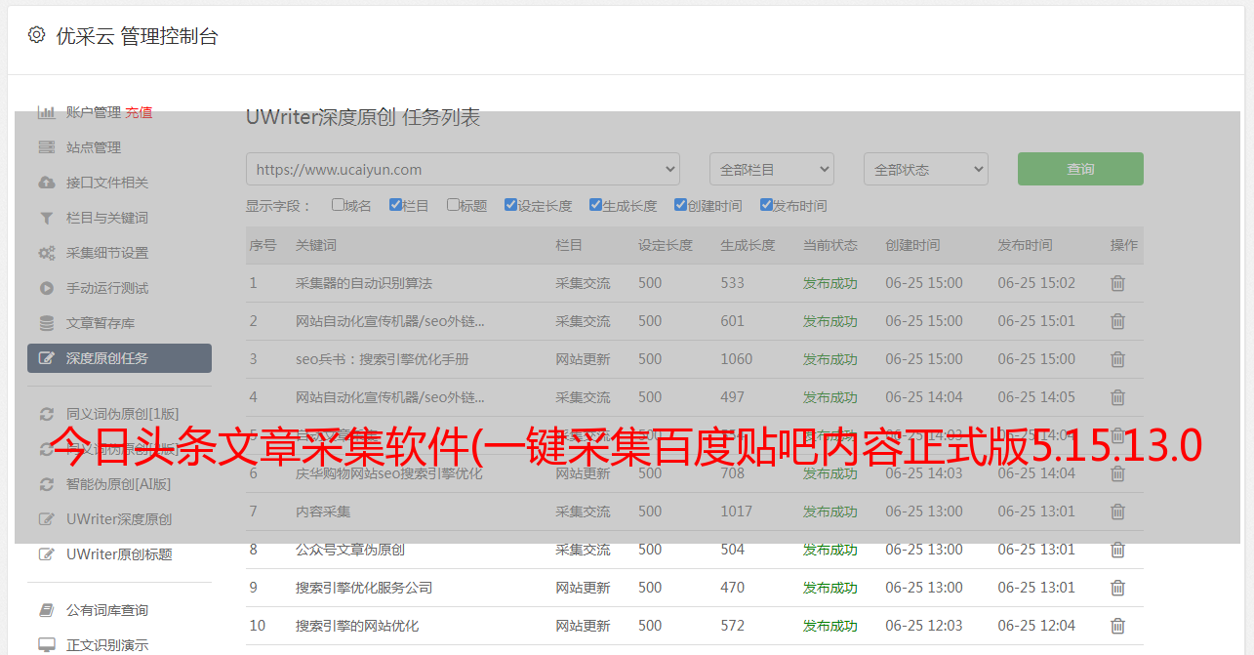Screen dimensions: 1254x655
Task: Delete row 9 搜索引擎优化服务公司 task
Action: click(x=1118, y=588)
